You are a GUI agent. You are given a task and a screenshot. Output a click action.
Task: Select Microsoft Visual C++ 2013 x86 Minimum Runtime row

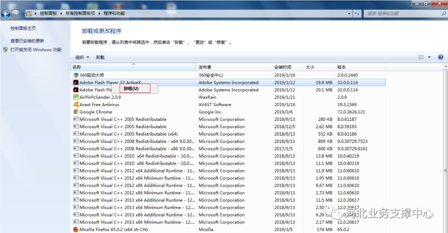pyautogui.click(x=228, y=222)
